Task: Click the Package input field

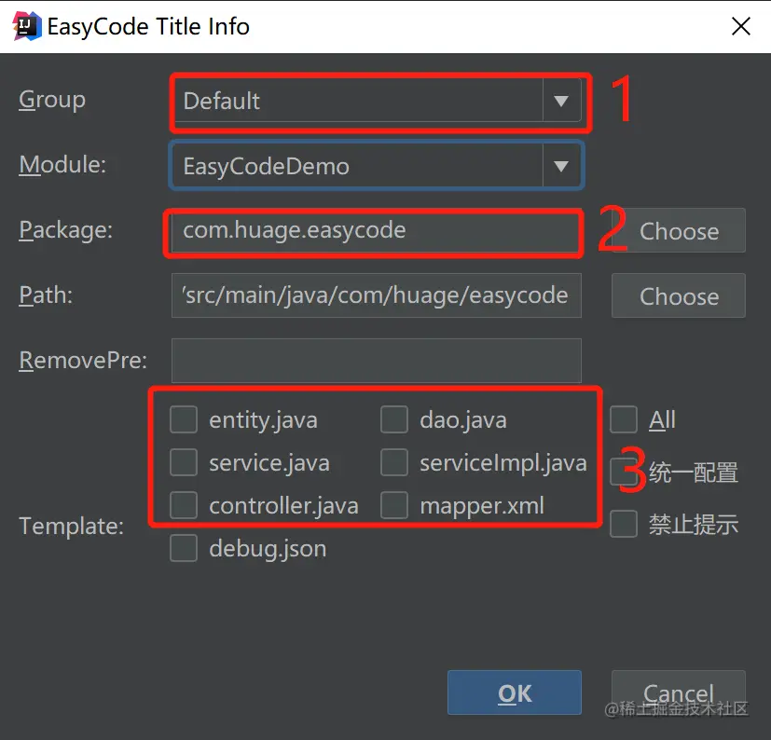Action: (376, 230)
